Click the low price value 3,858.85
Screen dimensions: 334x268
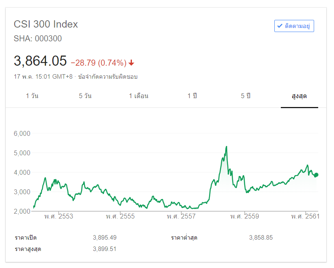(261, 238)
